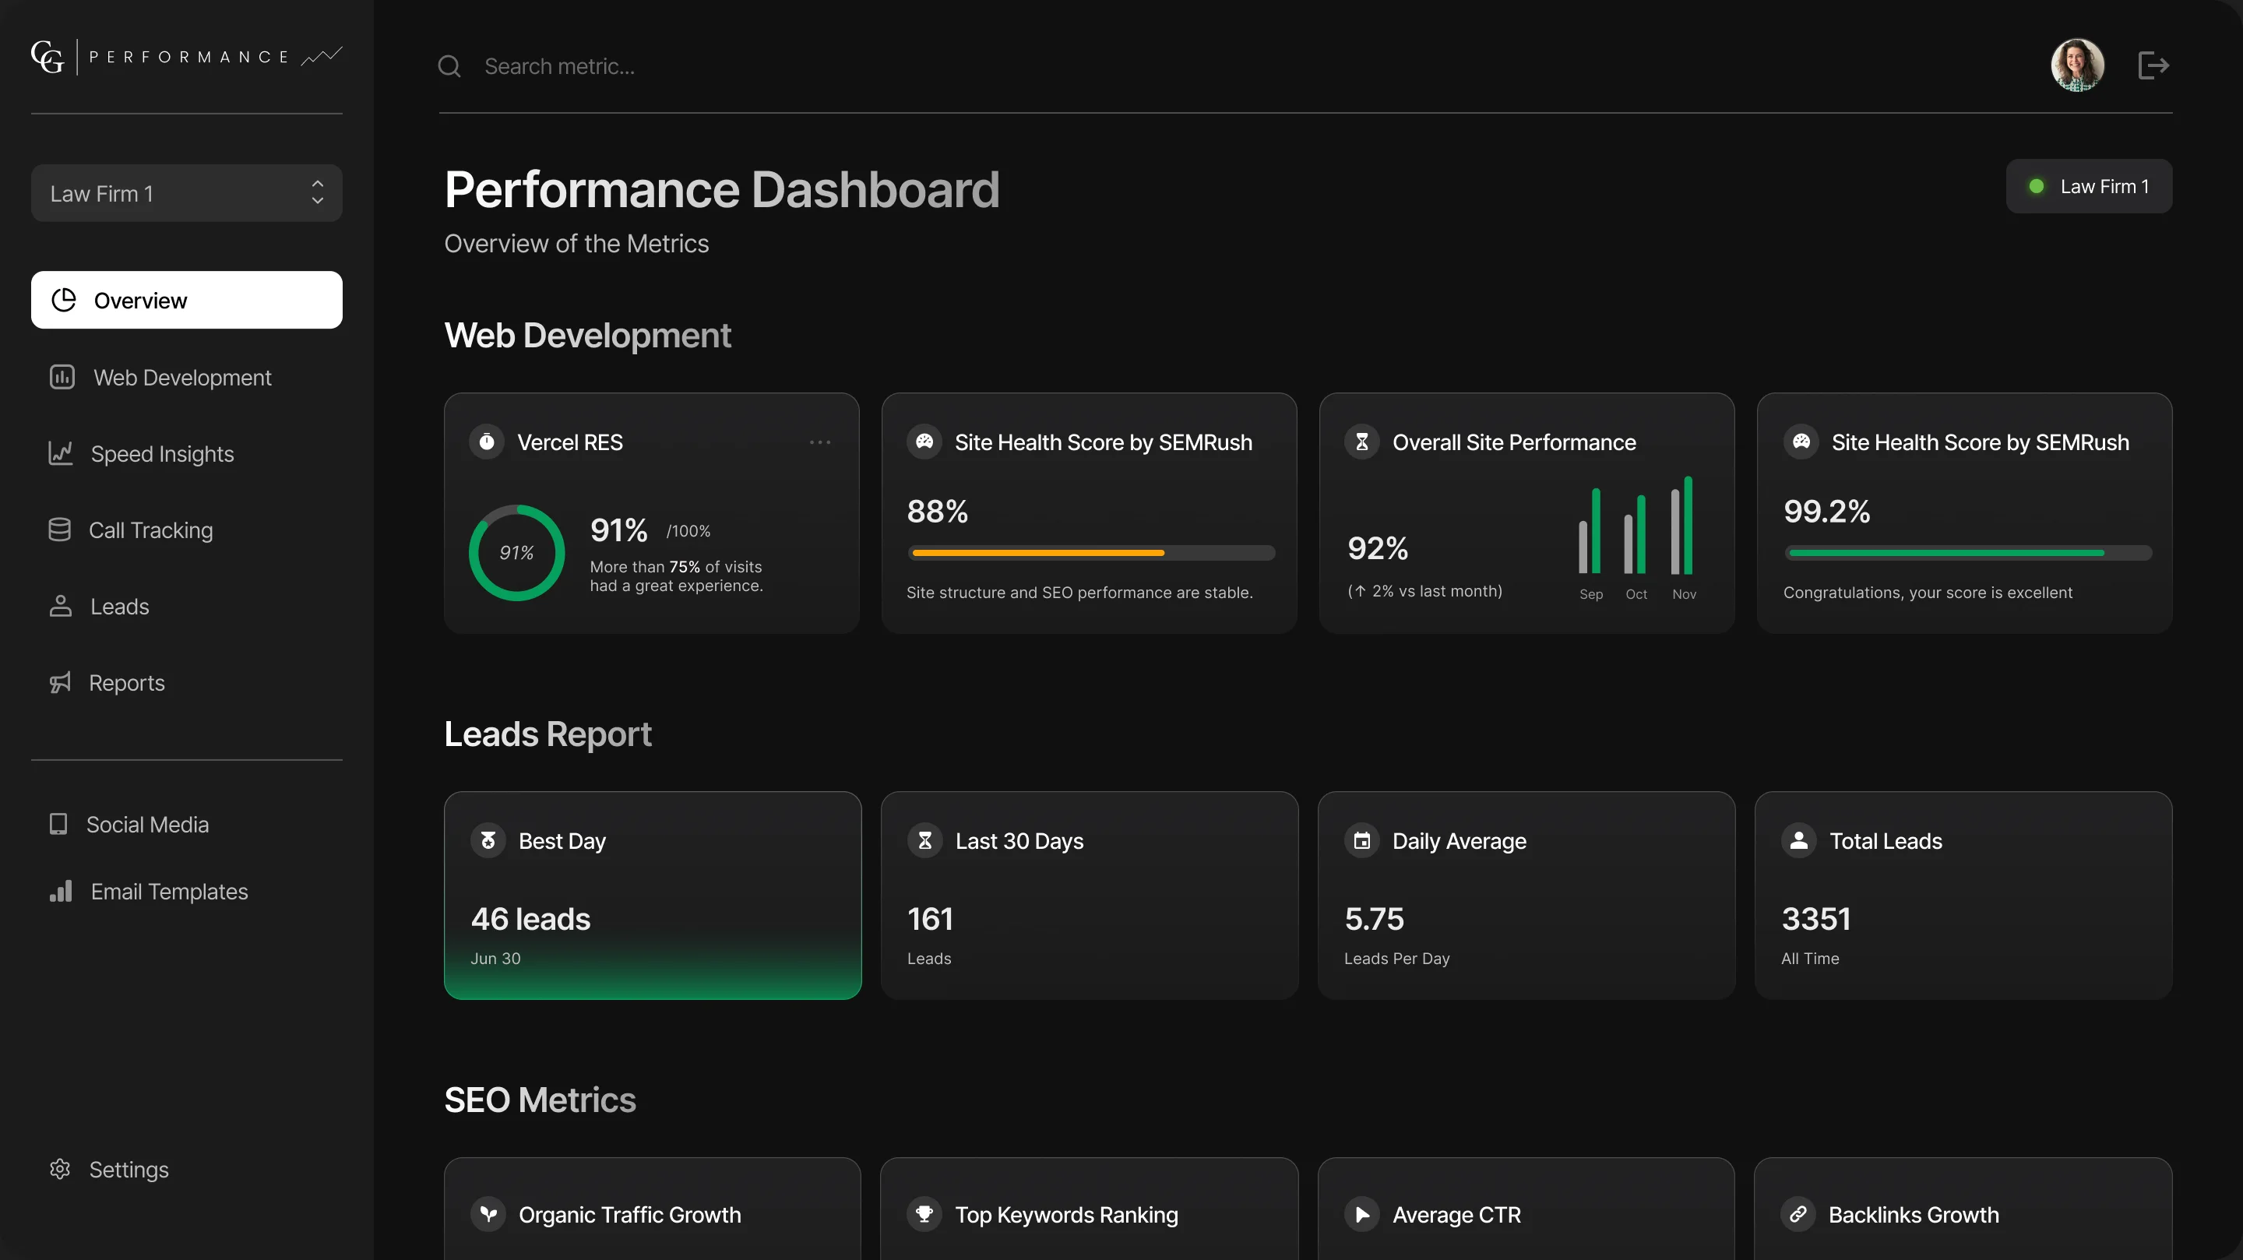Click the calendar icon on the Daily Average card
This screenshot has width=2243, height=1260.
click(1362, 840)
